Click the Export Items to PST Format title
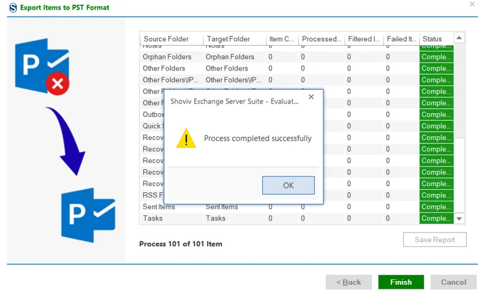This screenshot has width=478, height=292. pos(65,8)
